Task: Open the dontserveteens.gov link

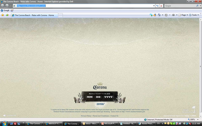Action: (x=133, y=112)
